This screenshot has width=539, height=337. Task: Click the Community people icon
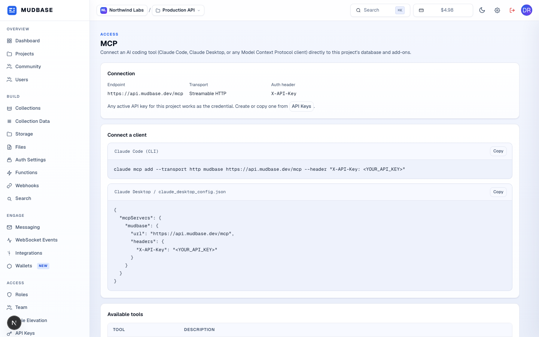pyautogui.click(x=9, y=67)
